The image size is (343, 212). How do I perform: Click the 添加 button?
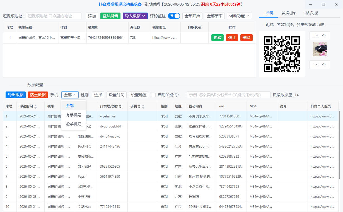coord(92,16)
